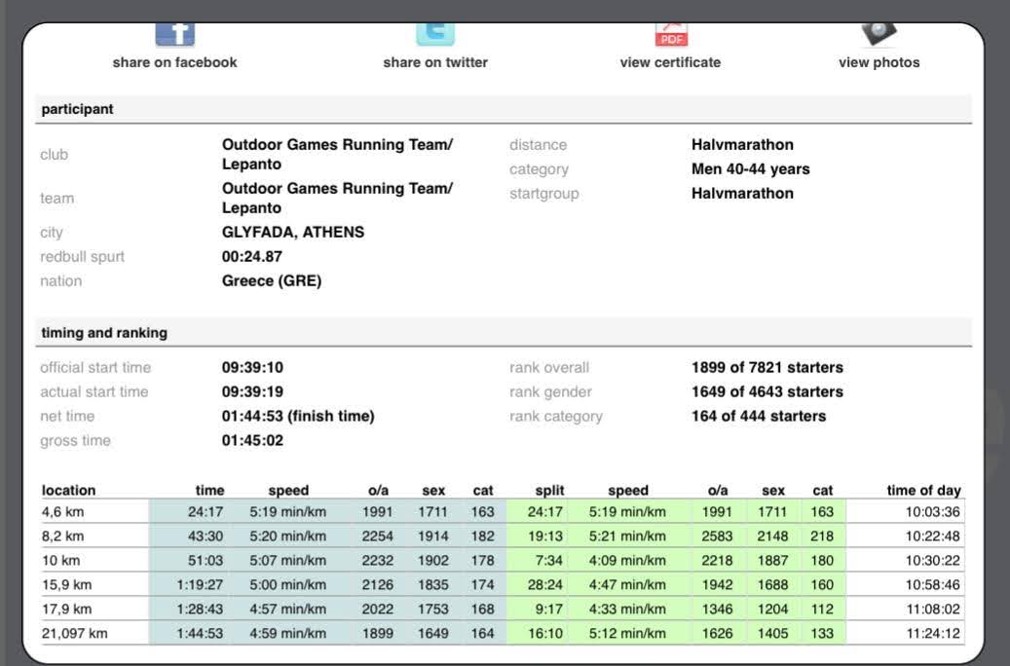Viewport: 1010px width, 666px height.
Task: Click the '10 km' location row
Action: point(61,561)
